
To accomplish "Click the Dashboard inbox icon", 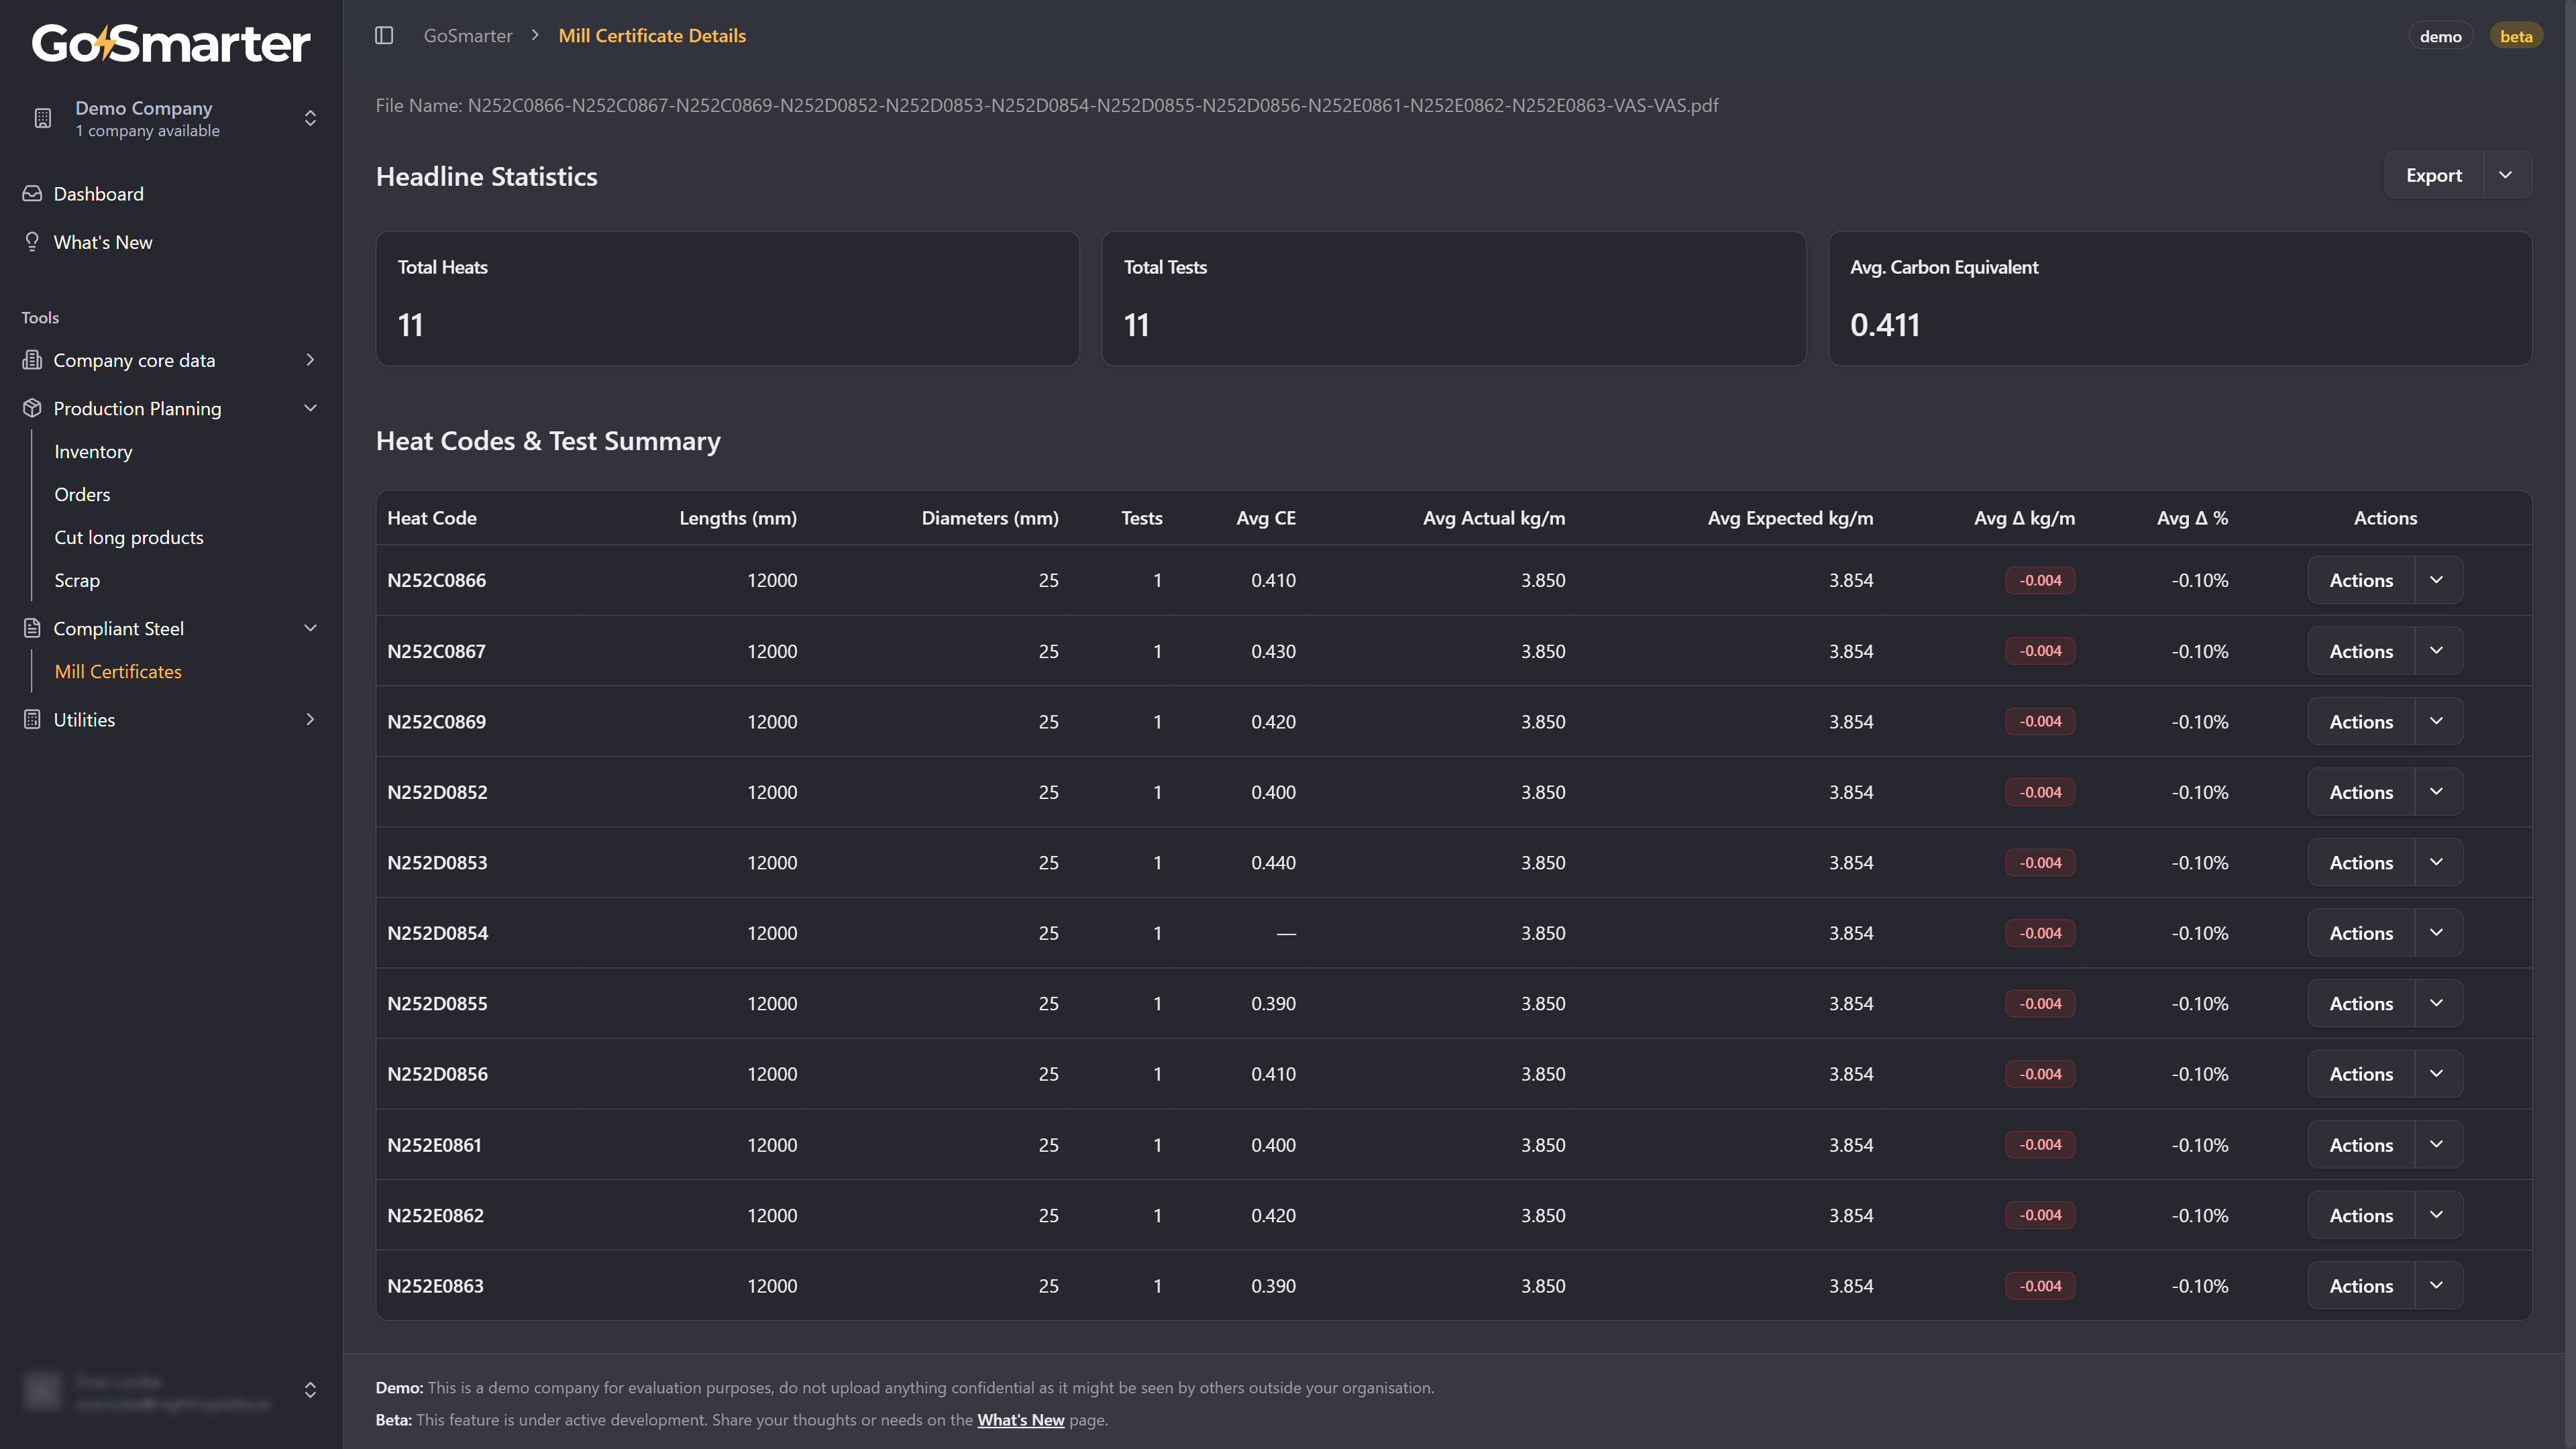I will pos(32,194).
